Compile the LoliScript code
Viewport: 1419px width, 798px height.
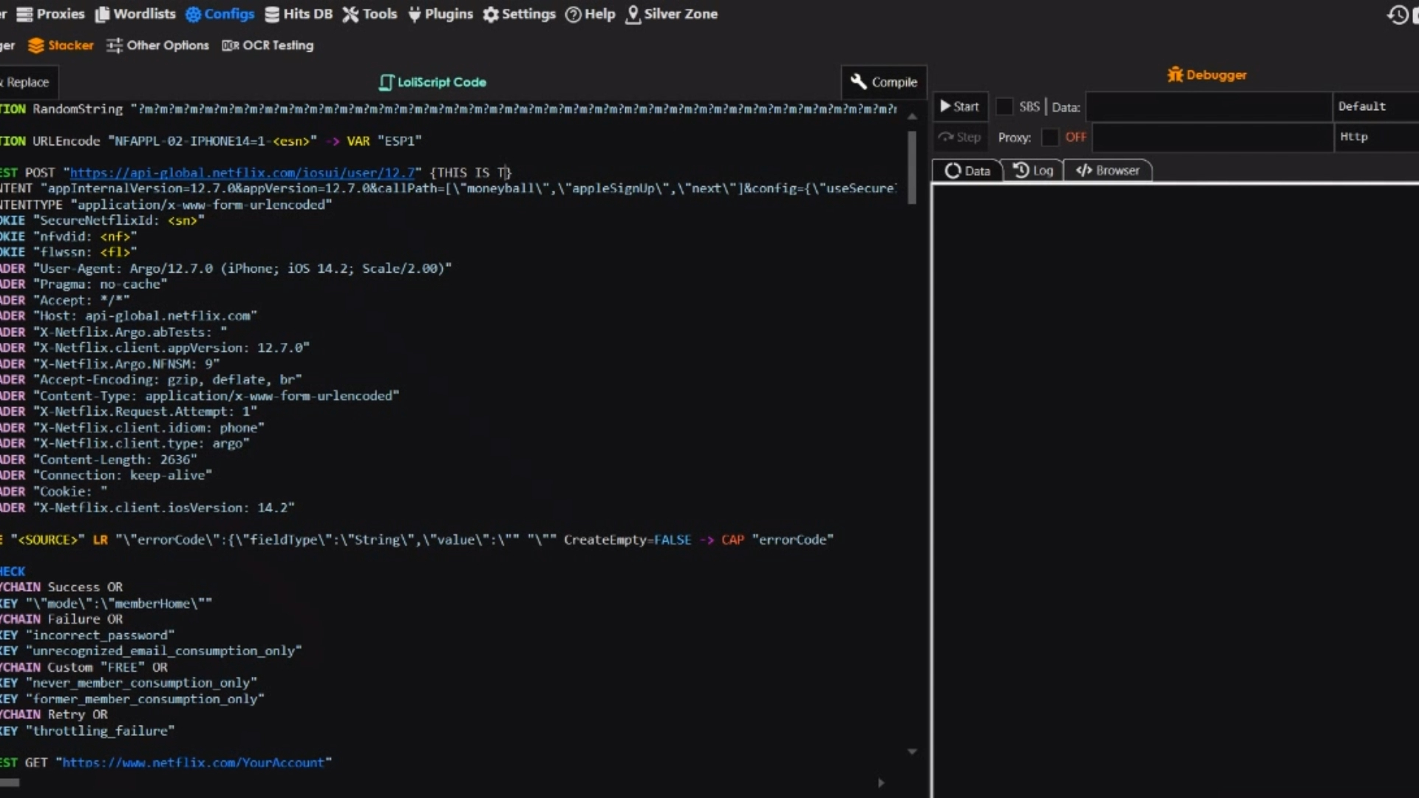click(x=884, y=82)
